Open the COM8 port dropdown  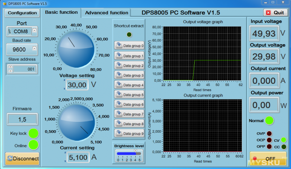pyautogui.click(x=35, y=30)
